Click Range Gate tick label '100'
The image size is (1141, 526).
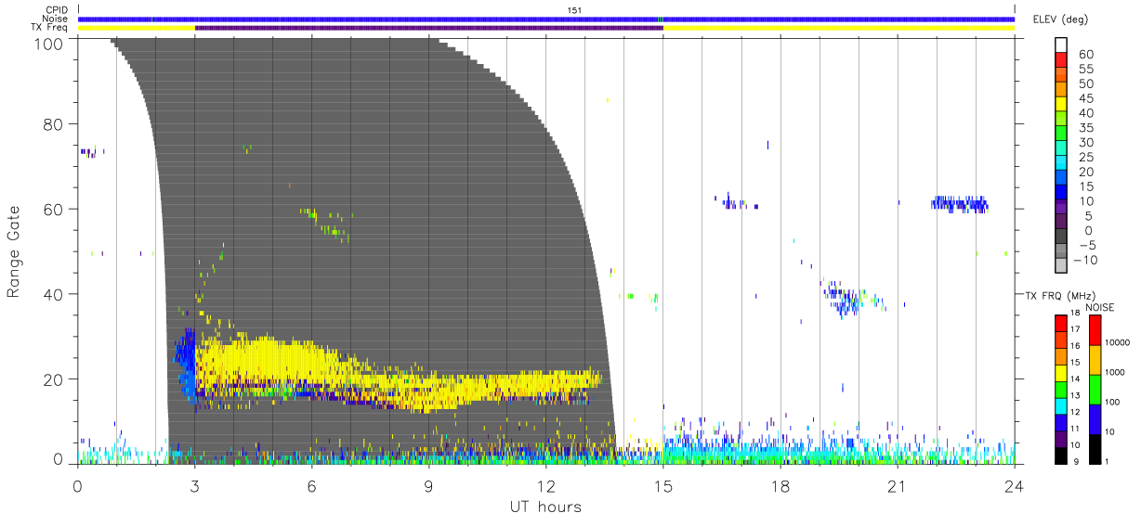[50, 43]
